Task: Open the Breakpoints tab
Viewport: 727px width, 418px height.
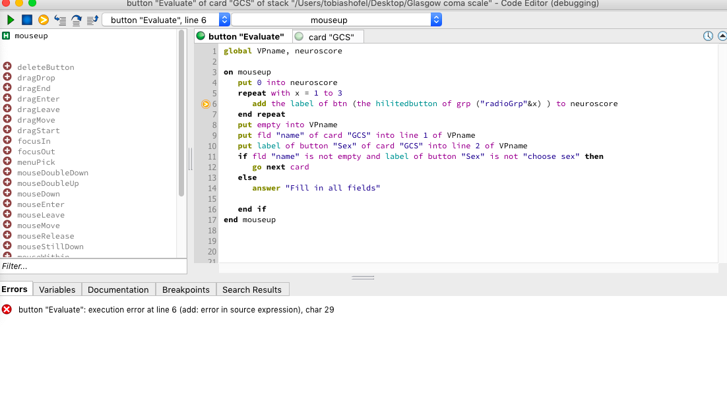Action: [185, 289]
